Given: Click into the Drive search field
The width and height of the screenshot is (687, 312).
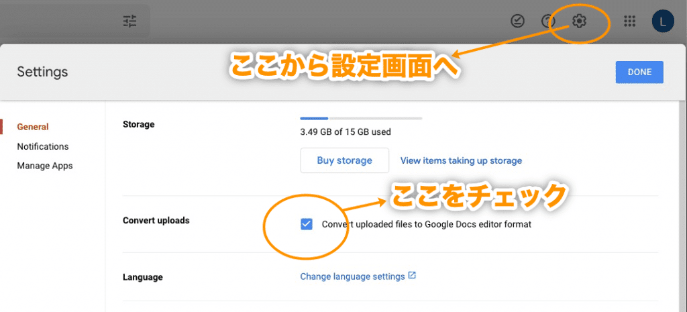Looking at the screenshot, I should pos(60,21).
